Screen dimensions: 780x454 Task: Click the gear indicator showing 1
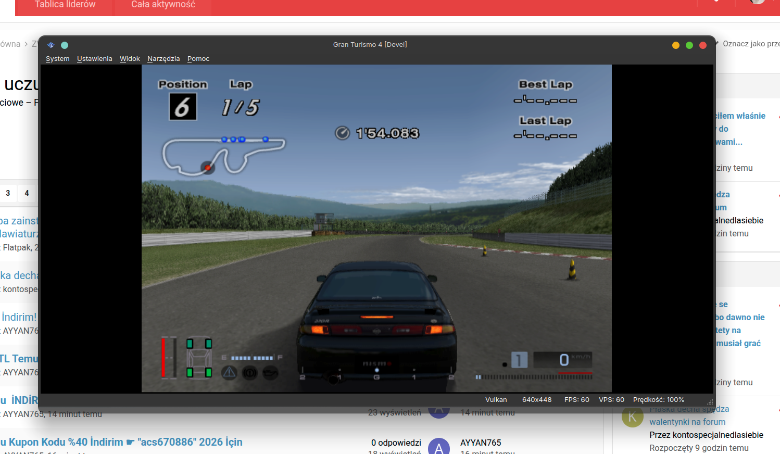519,360
